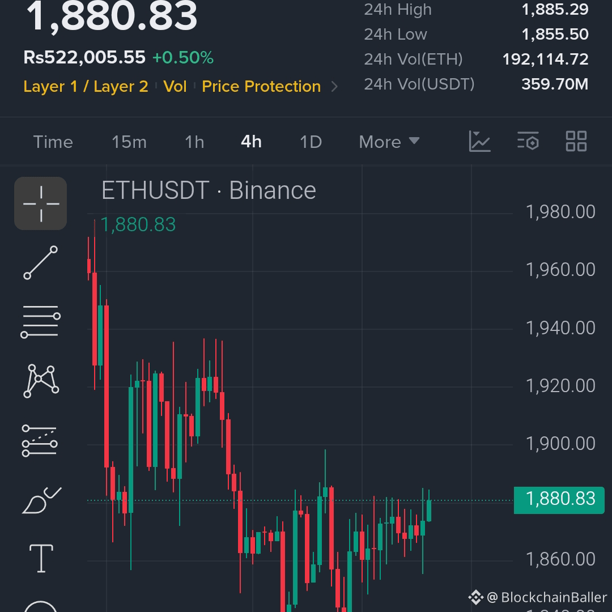
Task: Switch to the 1h interval
Action: [194, 142]
